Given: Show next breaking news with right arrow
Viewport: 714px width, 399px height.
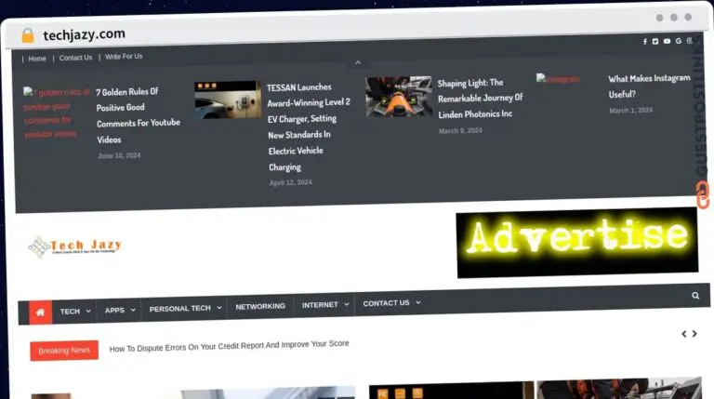Looking at the screenshot, I should coord(695,334).
